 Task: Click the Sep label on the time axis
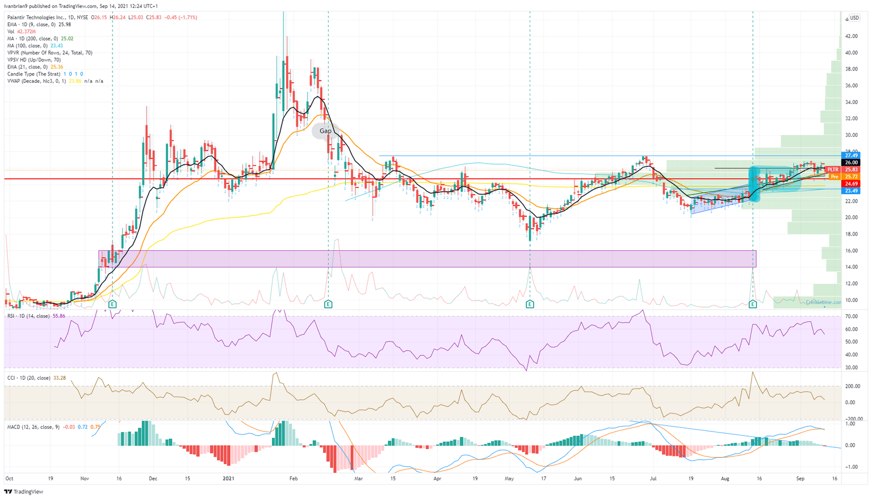pyautogui.click(x=800, y=479)
